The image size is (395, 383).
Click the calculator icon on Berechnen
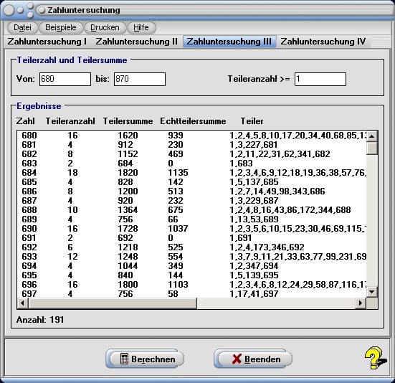point(124,359)
